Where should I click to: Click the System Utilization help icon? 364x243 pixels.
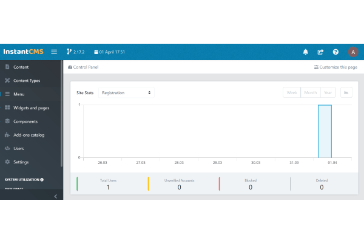pos(42,180)
